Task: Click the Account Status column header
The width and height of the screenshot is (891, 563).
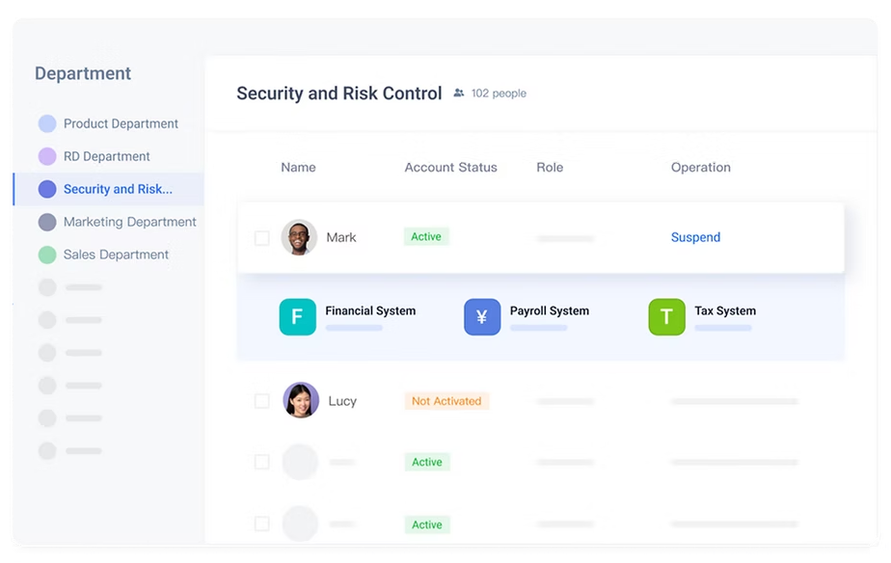Action: [450, 167]
